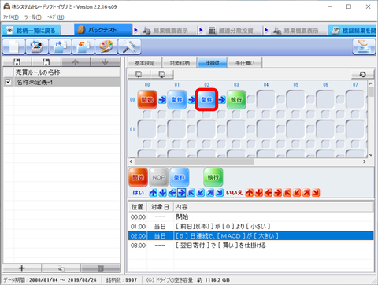Choose the red いいえ right arrow
This screenshot has height=285, width=378.
click(x=278, y=193)
